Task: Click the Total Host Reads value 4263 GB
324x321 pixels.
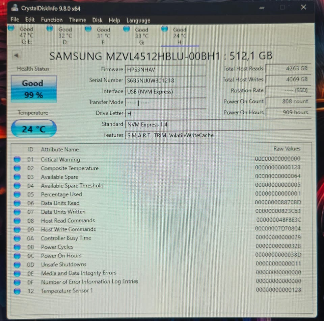Action: 288,68
